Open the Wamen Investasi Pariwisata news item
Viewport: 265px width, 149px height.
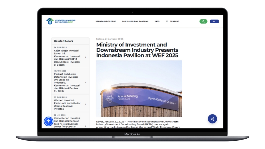(67, 105)
